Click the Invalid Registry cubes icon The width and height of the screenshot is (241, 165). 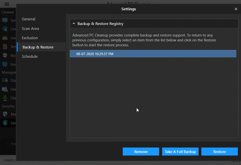pos(5,64)
